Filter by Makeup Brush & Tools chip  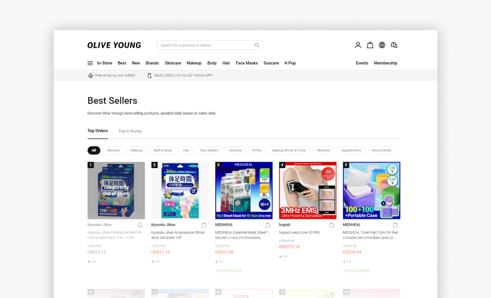point(289,150)
